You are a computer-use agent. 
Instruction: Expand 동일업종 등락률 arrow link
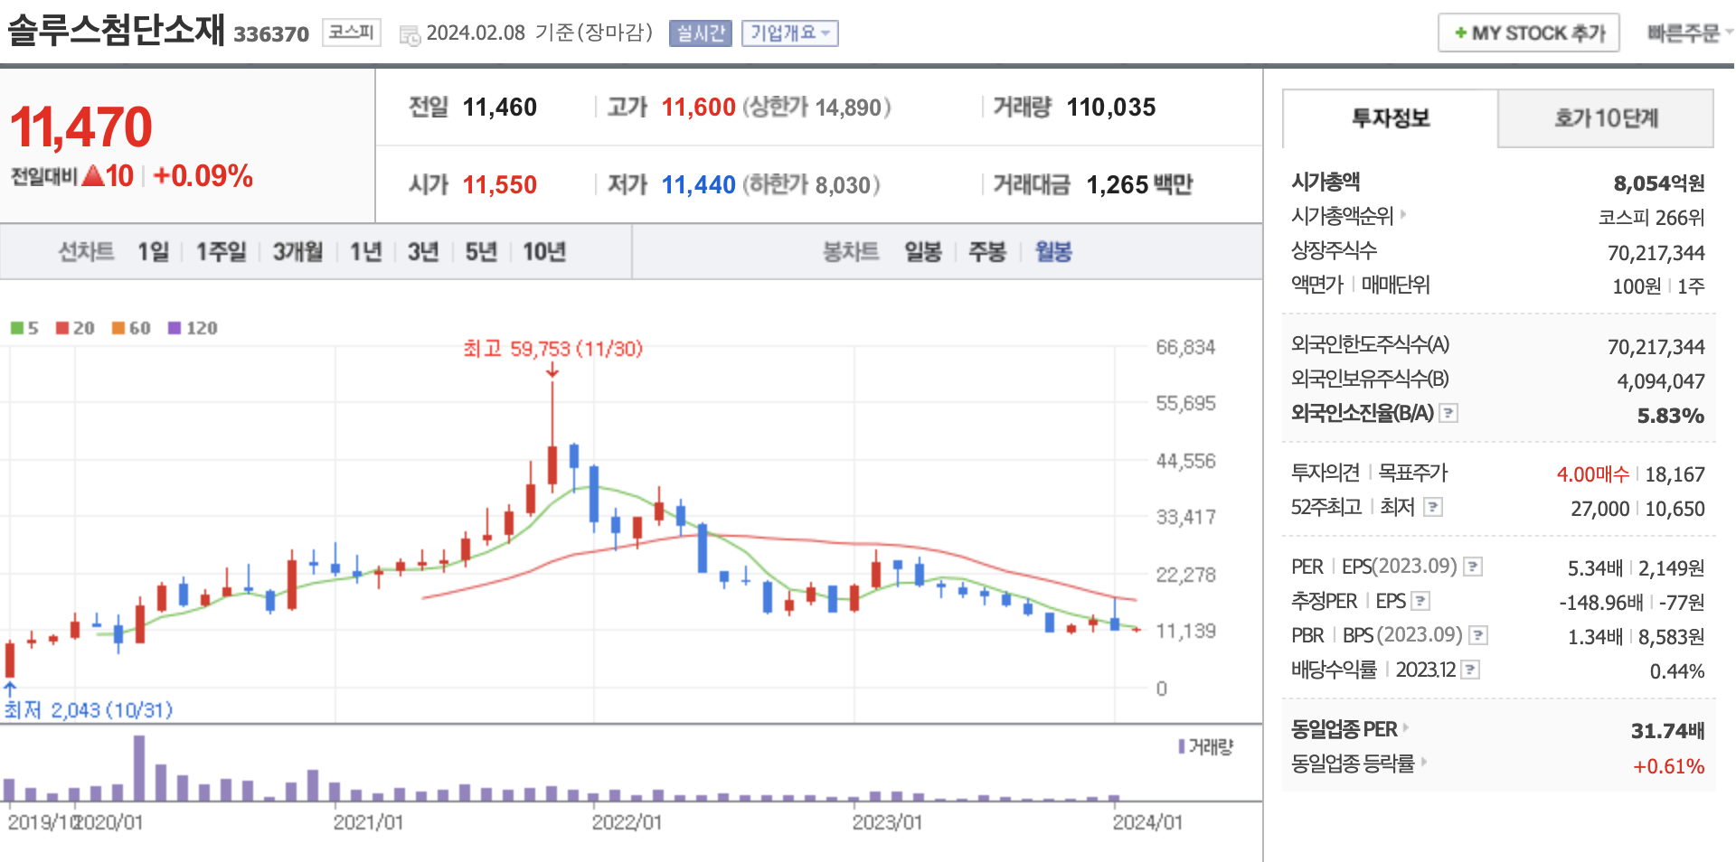(x=1423, y=762)
